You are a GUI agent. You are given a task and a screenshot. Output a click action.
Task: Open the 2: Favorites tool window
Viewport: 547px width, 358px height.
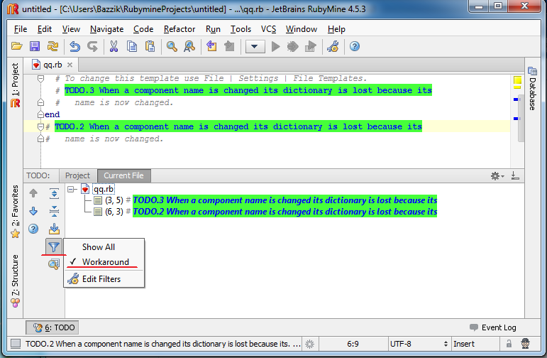(15, 211)
